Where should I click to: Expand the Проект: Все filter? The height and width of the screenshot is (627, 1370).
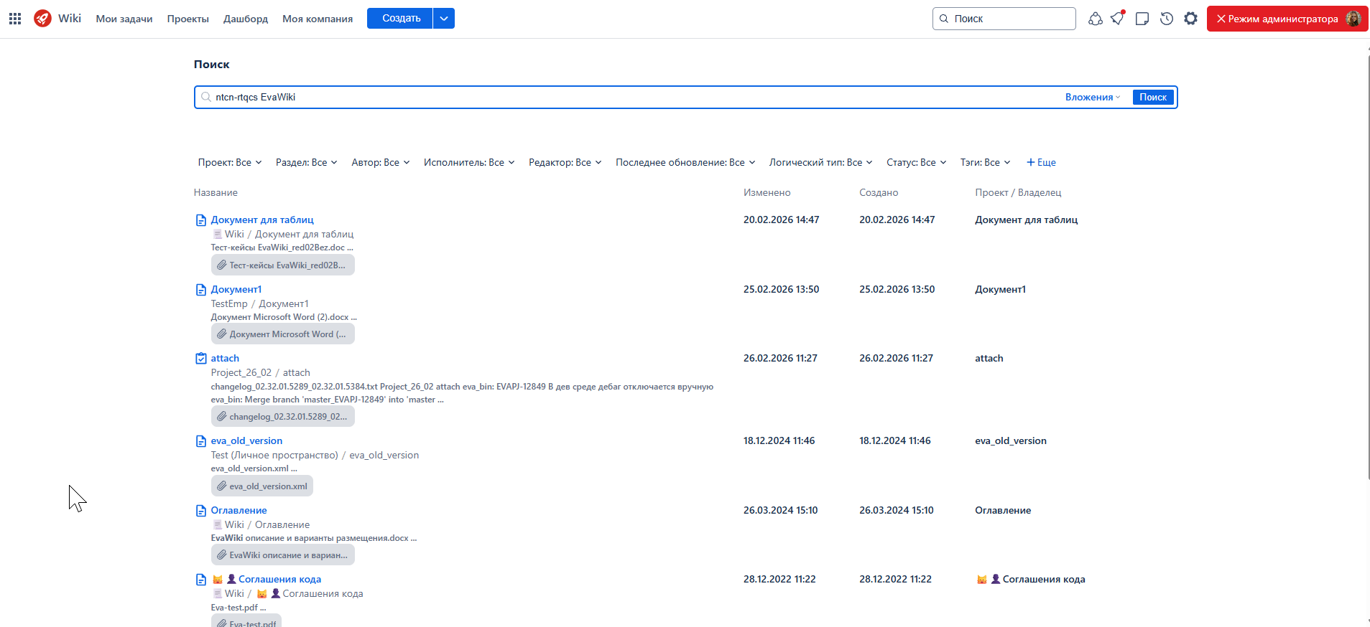click(229, 163)
